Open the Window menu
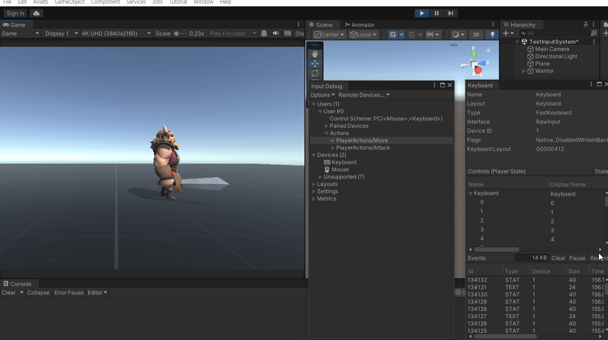Image resolution: width=608 pixels, height=340 pixels. pyautogui.click(x=203, y=2)
